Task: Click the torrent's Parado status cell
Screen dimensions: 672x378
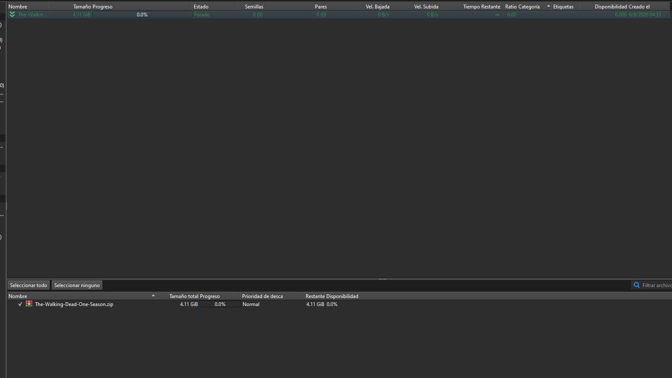Action: click(202, 15)
